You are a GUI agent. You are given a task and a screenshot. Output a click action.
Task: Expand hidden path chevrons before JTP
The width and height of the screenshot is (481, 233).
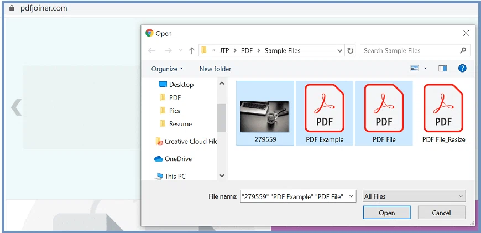click(x=213, y=50)
